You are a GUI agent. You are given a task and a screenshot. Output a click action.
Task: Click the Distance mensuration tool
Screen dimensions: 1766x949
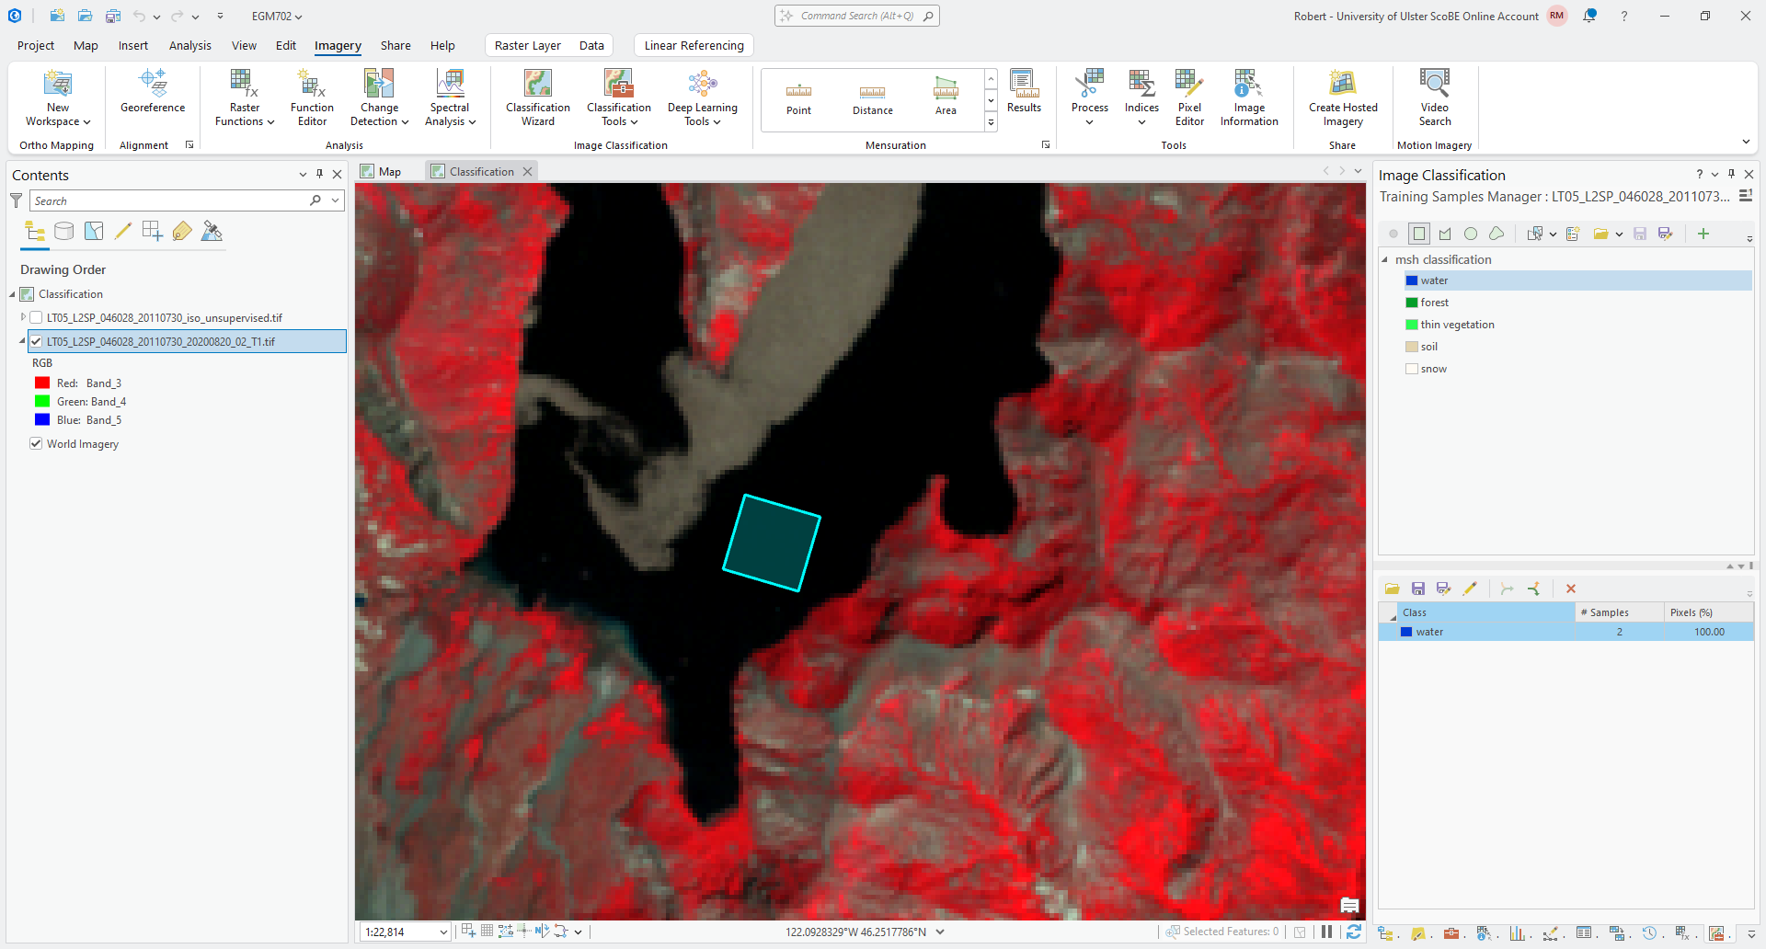872,98
